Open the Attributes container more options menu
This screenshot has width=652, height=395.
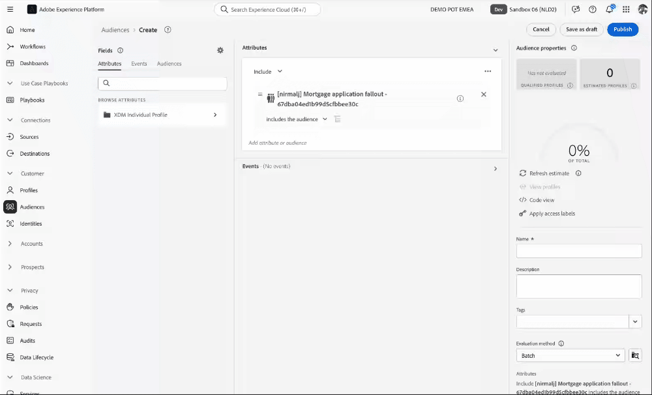[488, 71]
